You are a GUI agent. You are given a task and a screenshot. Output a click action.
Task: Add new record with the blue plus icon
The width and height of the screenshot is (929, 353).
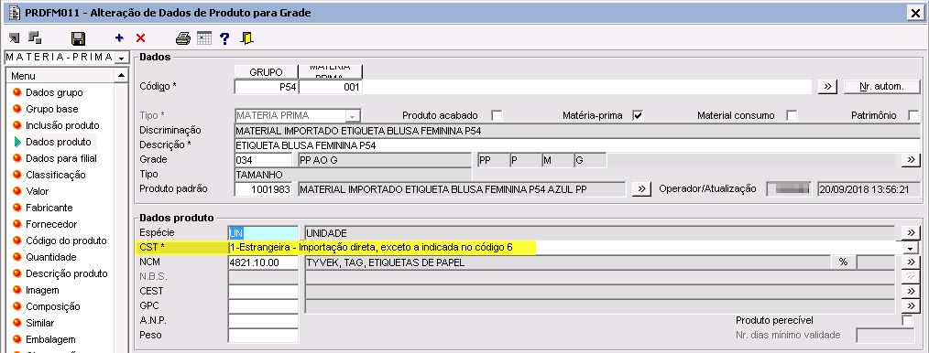pos(119,38)
